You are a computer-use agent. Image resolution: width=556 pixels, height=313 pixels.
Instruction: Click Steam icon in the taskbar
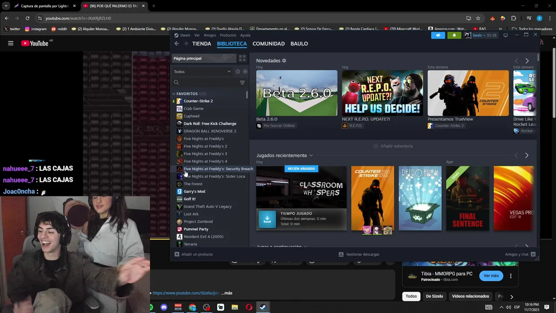(x=263, y=307)
